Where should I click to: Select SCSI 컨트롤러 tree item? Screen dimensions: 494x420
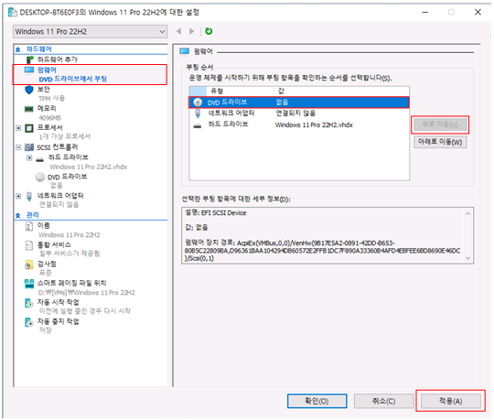click(57, 147)
